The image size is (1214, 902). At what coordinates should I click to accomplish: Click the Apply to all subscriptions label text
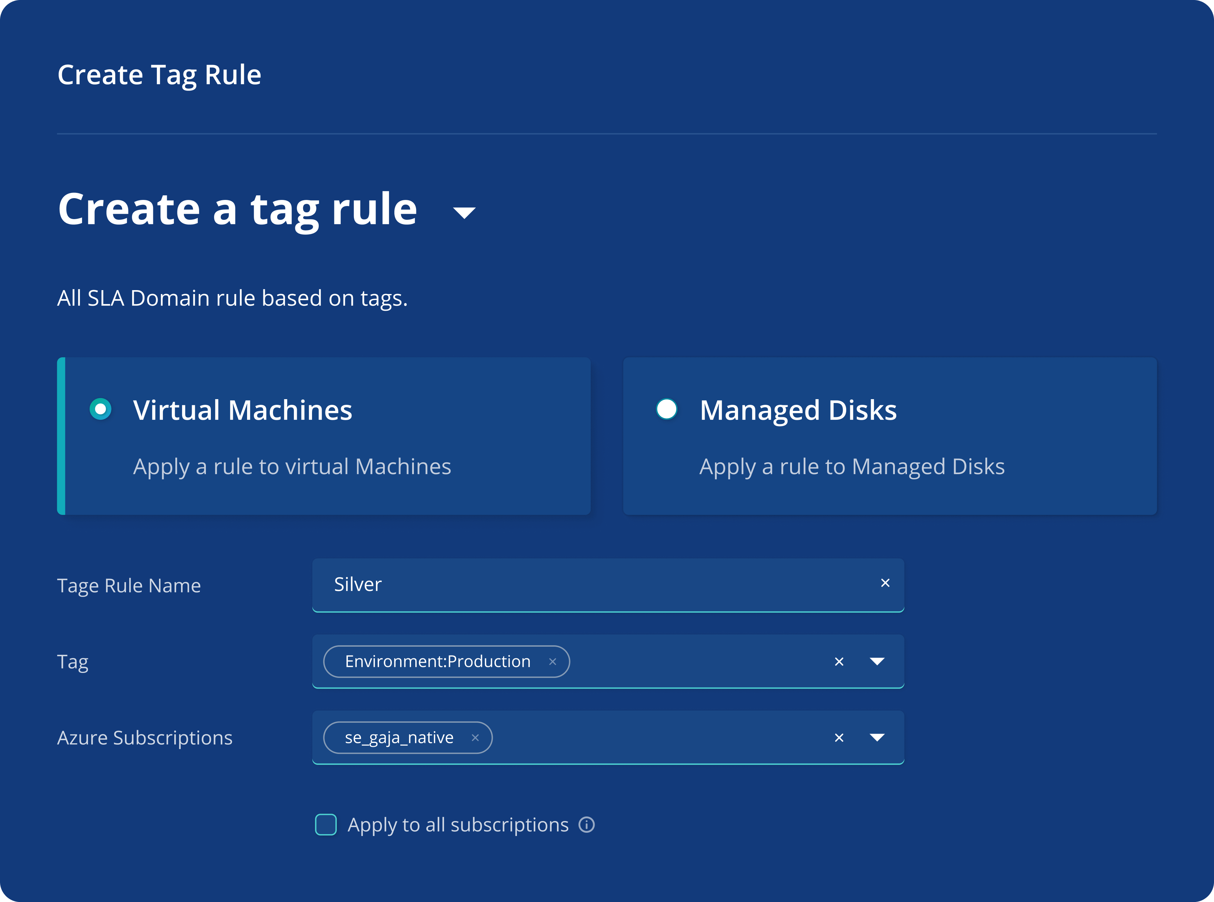pos(458,825)
